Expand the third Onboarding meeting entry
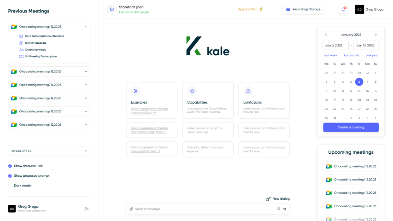Image resolution: width=393 pixels, height=221 pixels. click(x=86, y=85)
